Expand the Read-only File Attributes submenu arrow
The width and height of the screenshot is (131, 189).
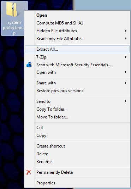[126, 39]
